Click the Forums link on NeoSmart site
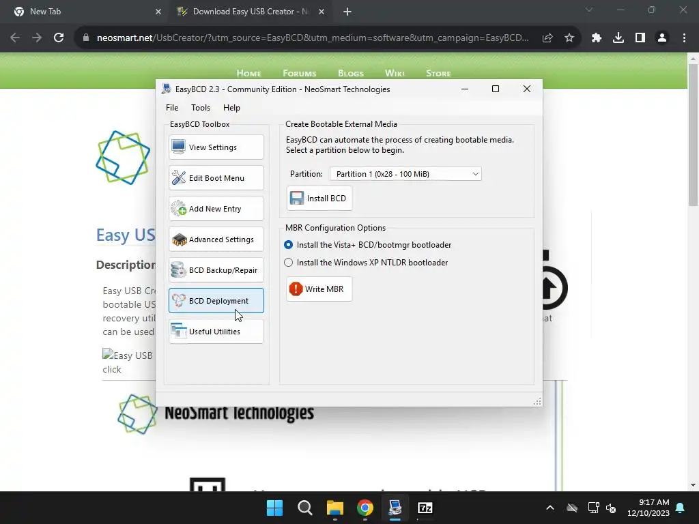Image resolution: width=699 pixels, height=524 pixels. point(300,74)
